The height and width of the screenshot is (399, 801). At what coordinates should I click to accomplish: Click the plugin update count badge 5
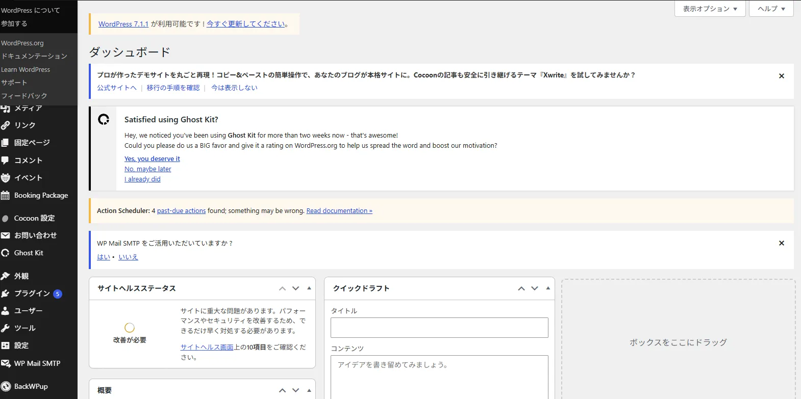pyautogui.click(x=58, y=294)
